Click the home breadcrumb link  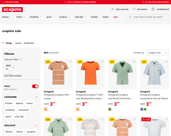18,43
